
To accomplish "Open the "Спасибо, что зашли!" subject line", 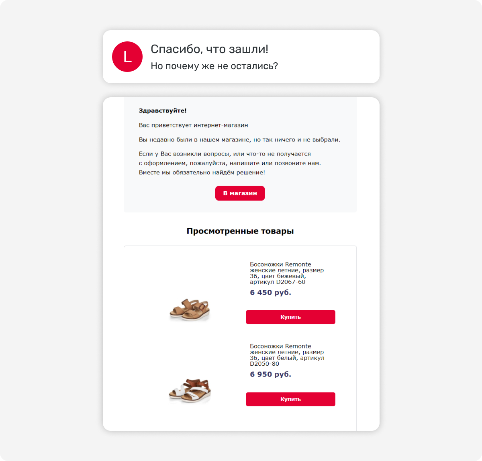I will [x=209, y=49].
